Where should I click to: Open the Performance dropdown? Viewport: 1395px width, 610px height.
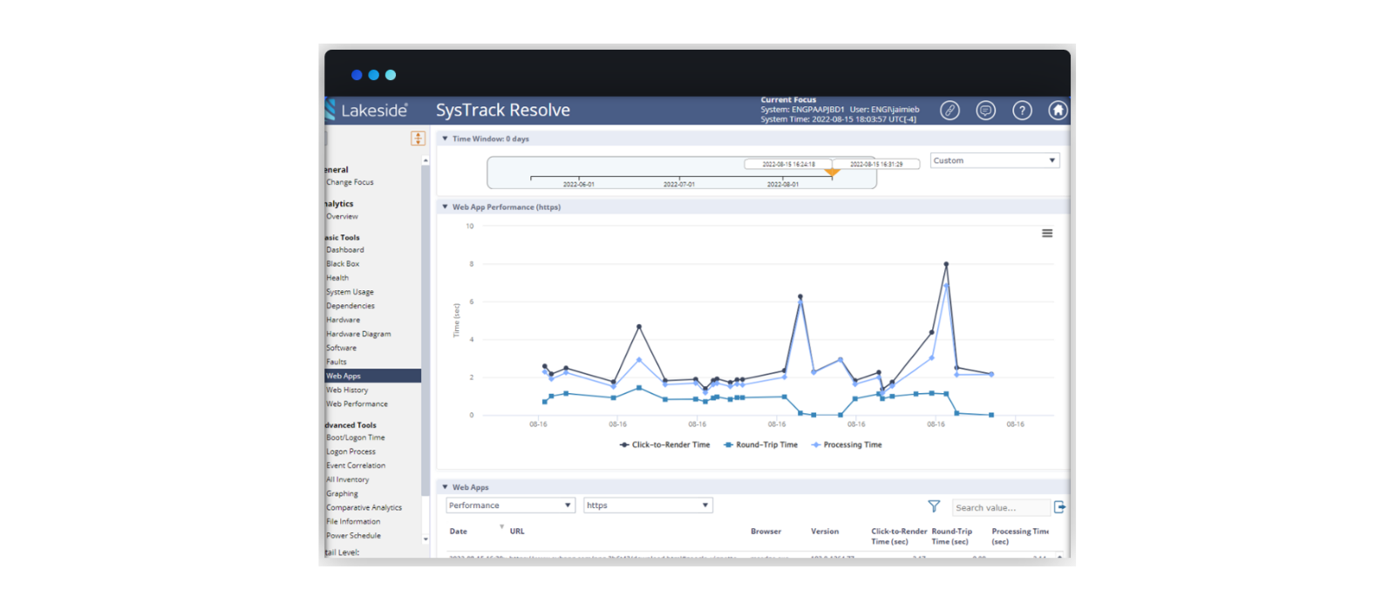(510, 505)
